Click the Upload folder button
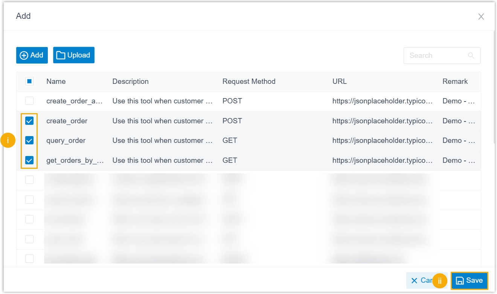Image resolution: width=497 pixels, height=294 pixels. point(74,55)
